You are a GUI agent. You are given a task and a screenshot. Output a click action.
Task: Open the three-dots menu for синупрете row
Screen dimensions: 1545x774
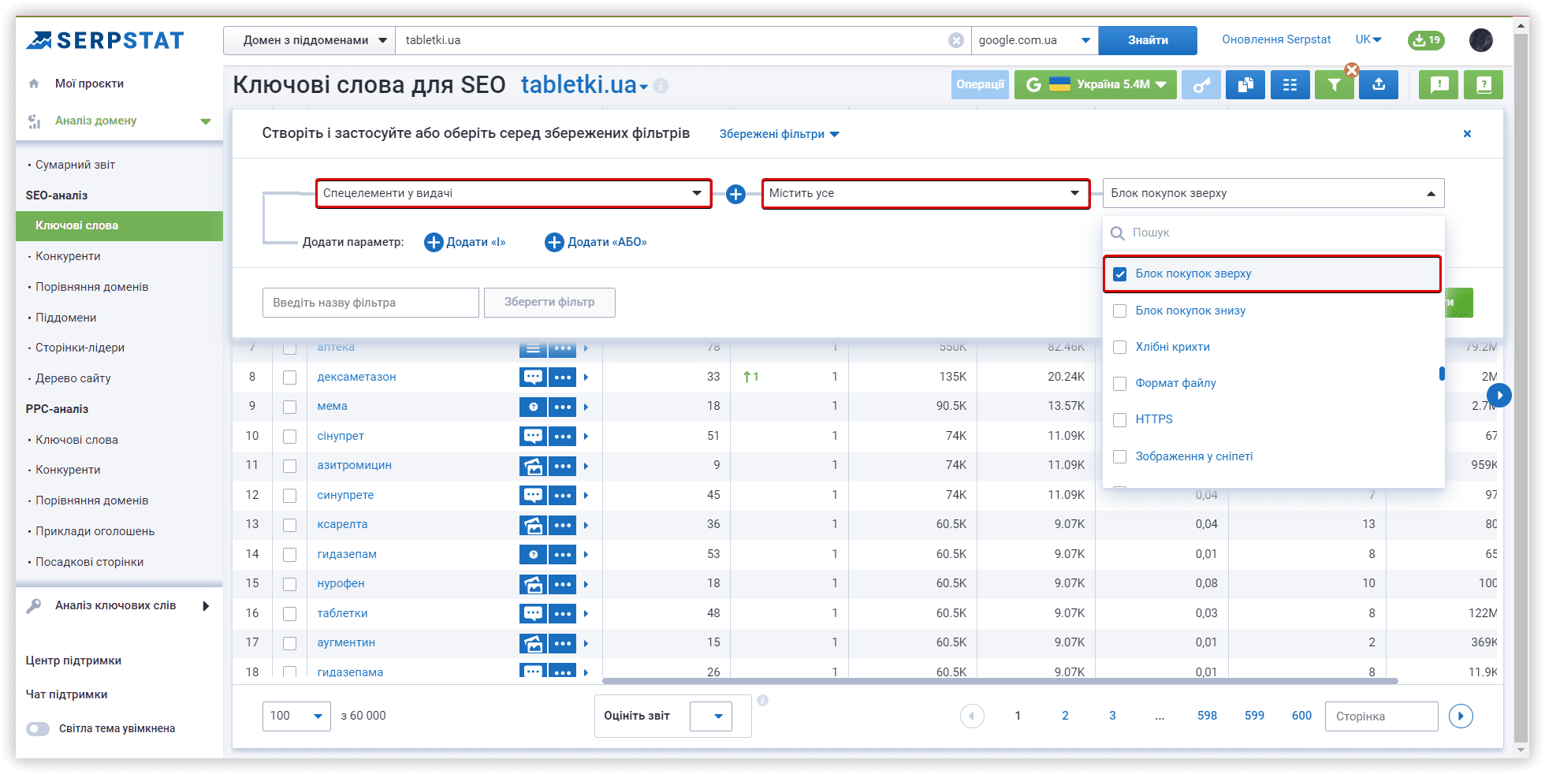[562, 495]
